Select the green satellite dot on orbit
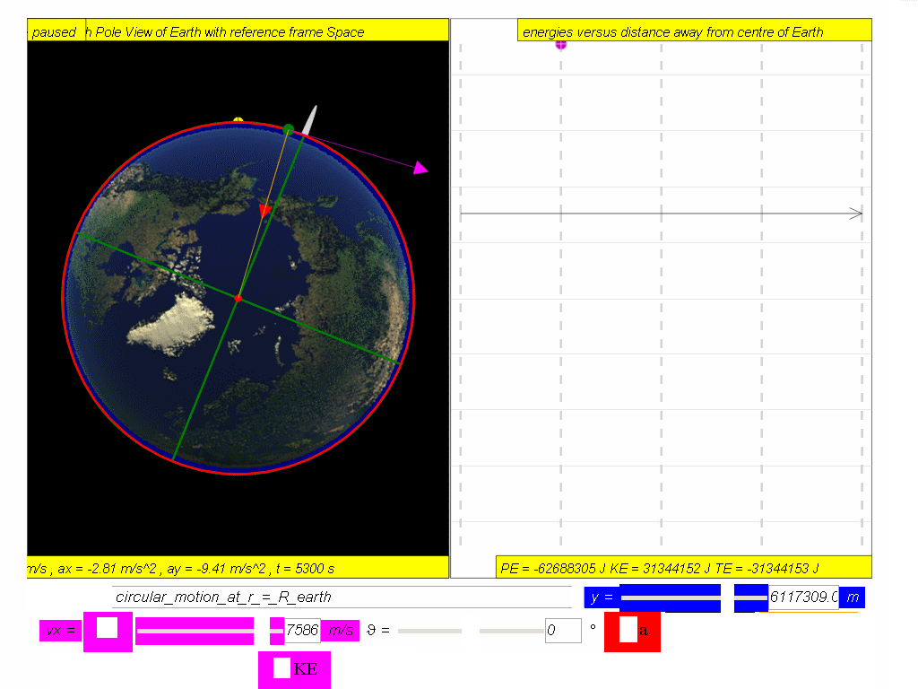This screenshot has height=689, width=918. pos(288,129)
